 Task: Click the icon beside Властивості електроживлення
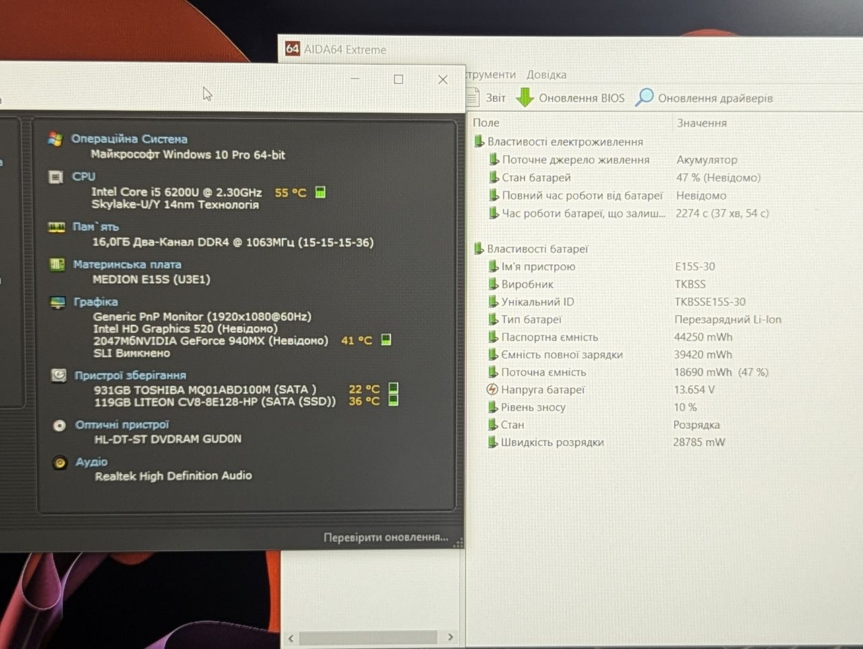click(479, 141)
